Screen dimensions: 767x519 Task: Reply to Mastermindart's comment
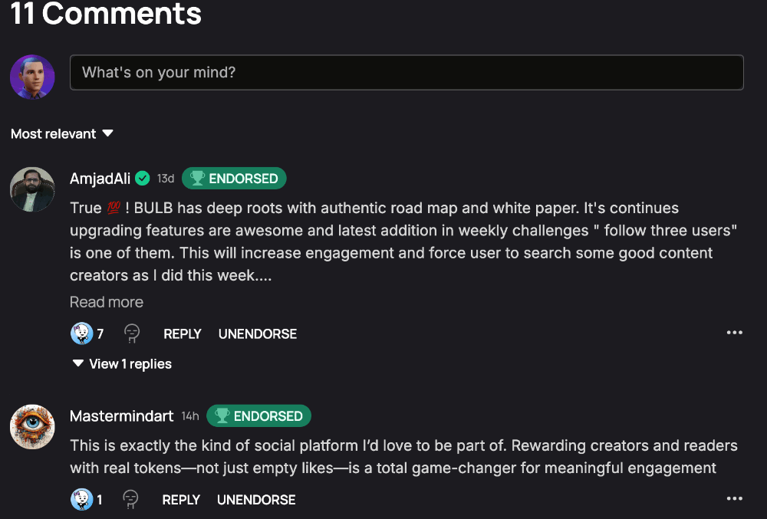[181, 500]
